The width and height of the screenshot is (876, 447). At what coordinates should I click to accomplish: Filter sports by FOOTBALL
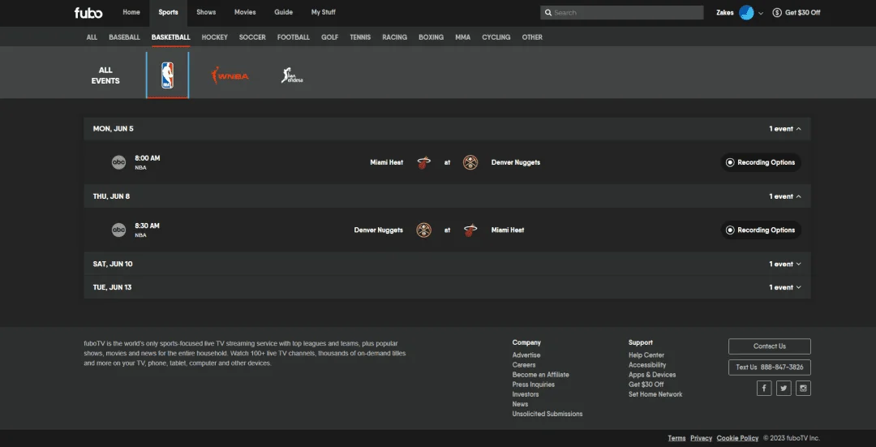pyautogui.click(x=294, y=37)
